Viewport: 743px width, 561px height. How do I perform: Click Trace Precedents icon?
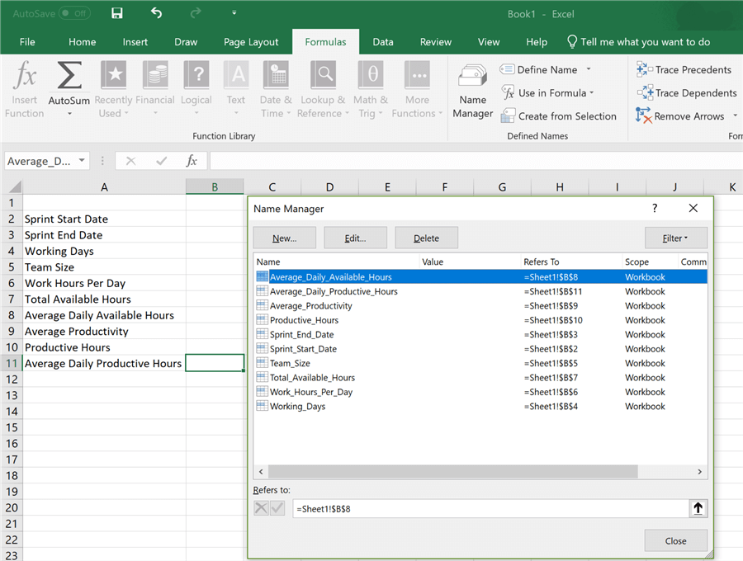[x=644, y=70]
